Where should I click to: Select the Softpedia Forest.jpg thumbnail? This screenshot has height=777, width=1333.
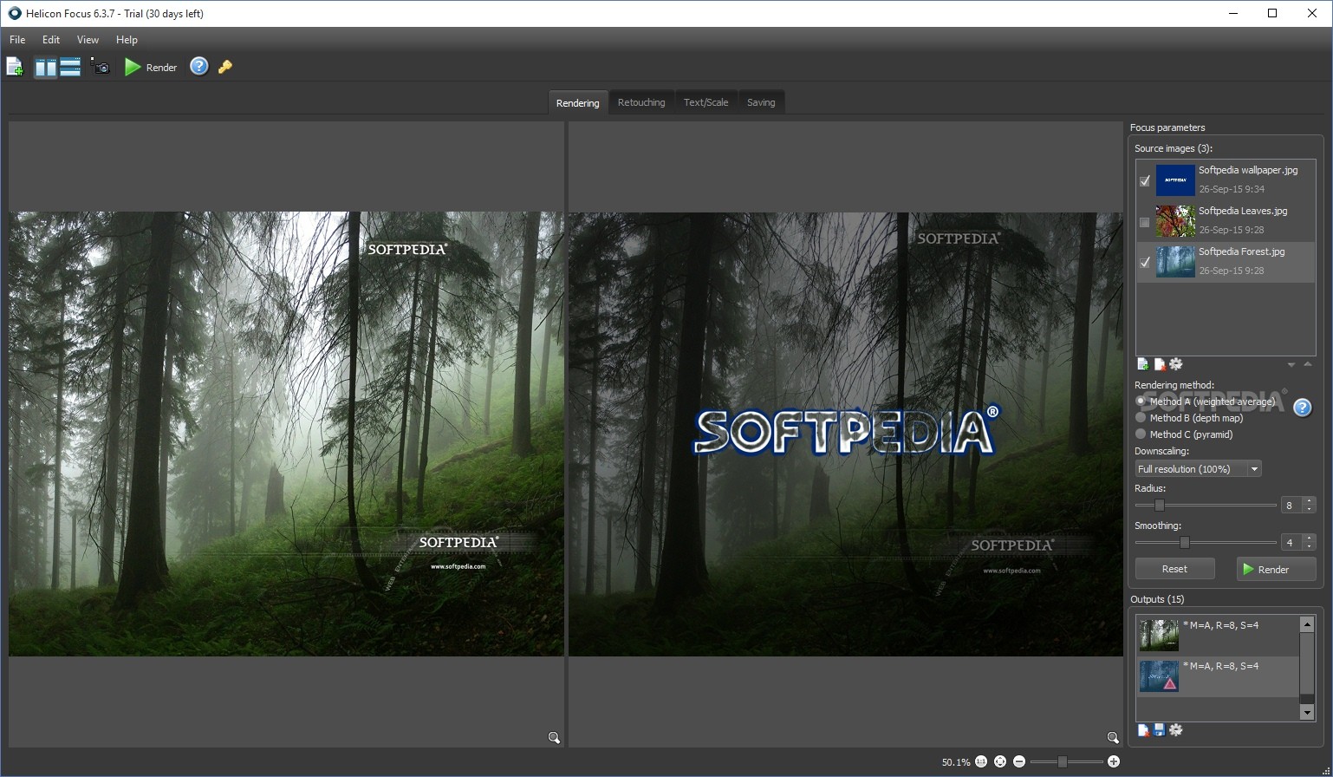click(x=1175, y=263)
